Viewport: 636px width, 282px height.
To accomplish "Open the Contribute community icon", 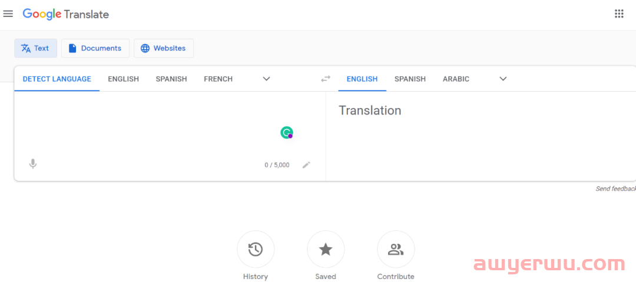I will coord(396,249).
